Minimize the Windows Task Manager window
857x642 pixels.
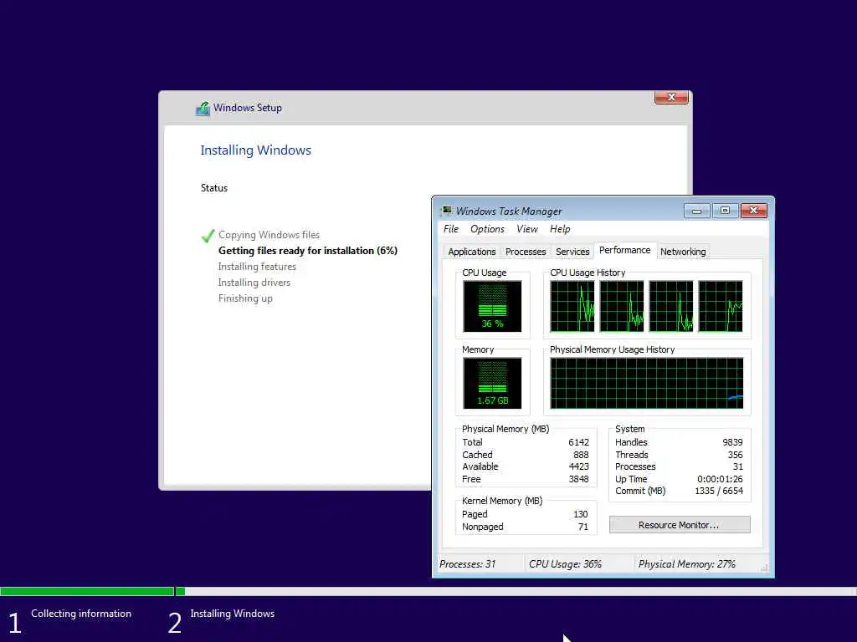697,211
